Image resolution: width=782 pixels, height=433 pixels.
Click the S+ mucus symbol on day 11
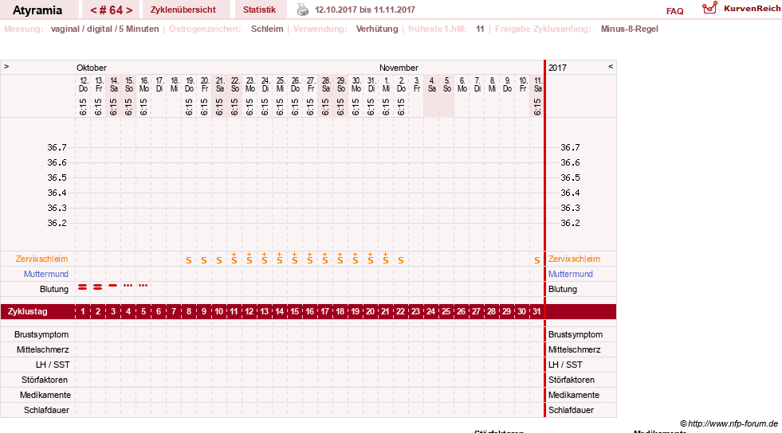234,258
